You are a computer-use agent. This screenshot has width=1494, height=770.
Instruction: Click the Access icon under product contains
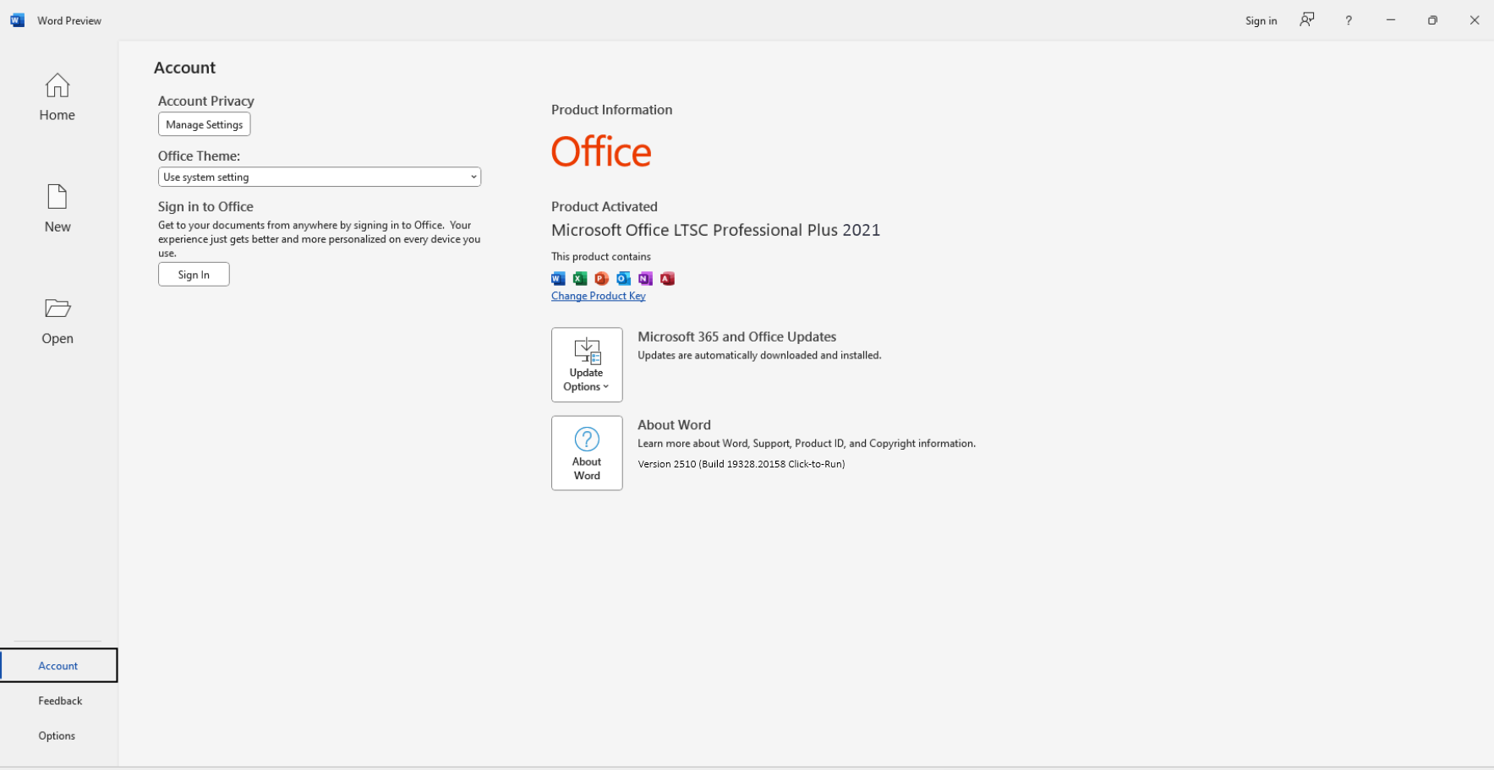(667, 278)
